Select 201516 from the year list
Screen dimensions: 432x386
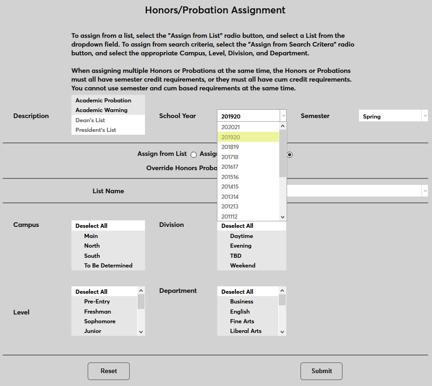pos(231,177)
